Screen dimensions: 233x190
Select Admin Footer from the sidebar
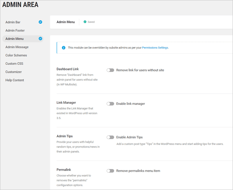point(15,30)
